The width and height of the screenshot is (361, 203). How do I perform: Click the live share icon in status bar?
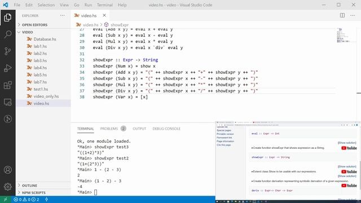(x=46, y=200)
